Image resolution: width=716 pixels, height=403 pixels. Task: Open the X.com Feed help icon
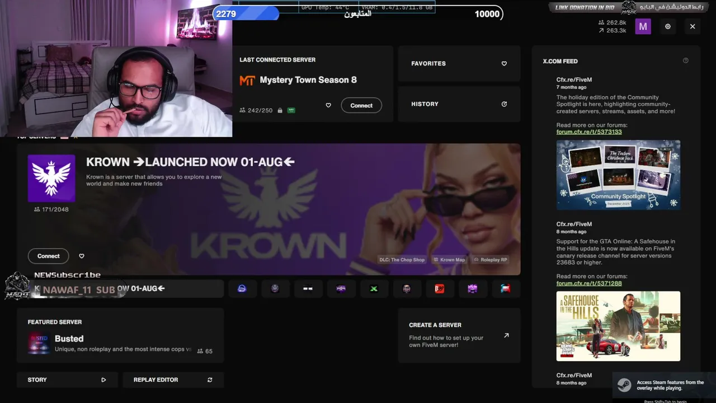click(686, 60)
